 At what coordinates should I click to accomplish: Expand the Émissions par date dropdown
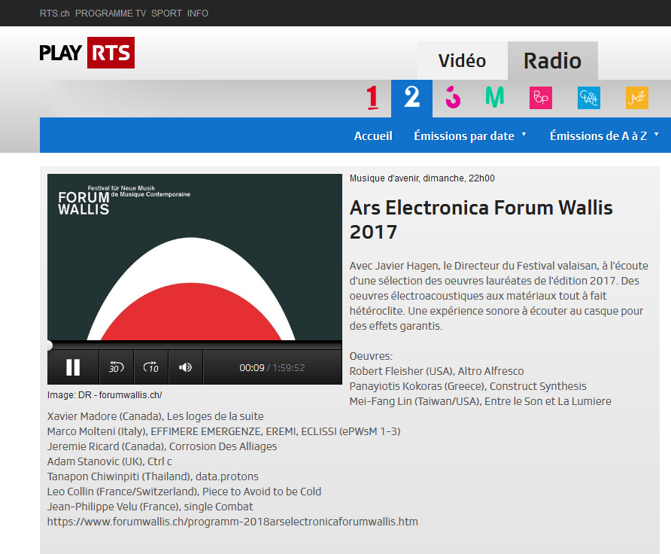coord(470,135)
